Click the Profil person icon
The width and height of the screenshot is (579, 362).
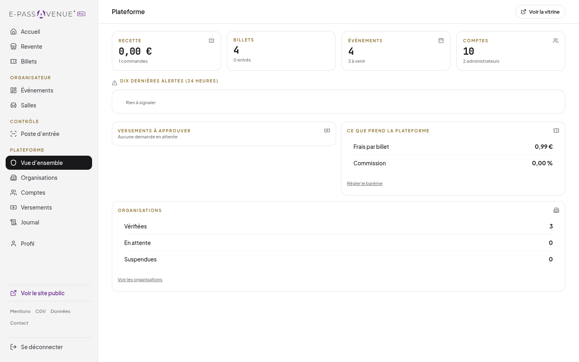14,244
